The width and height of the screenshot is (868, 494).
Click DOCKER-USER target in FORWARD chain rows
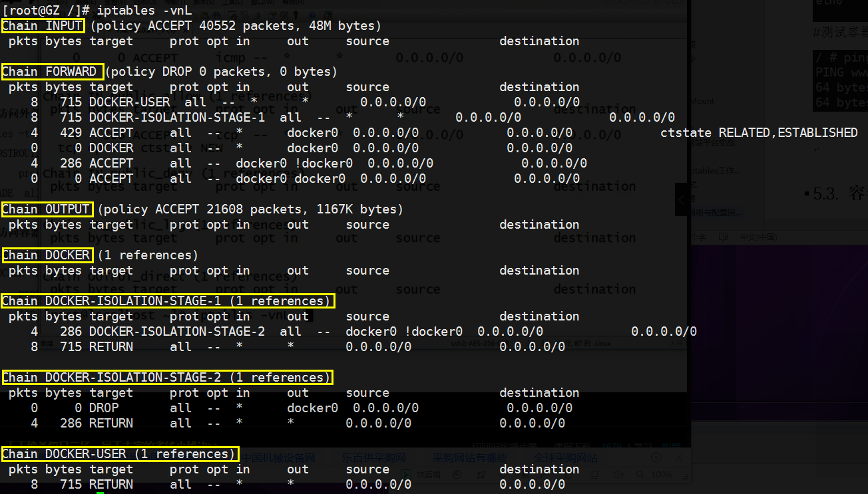tap(129, 102)
